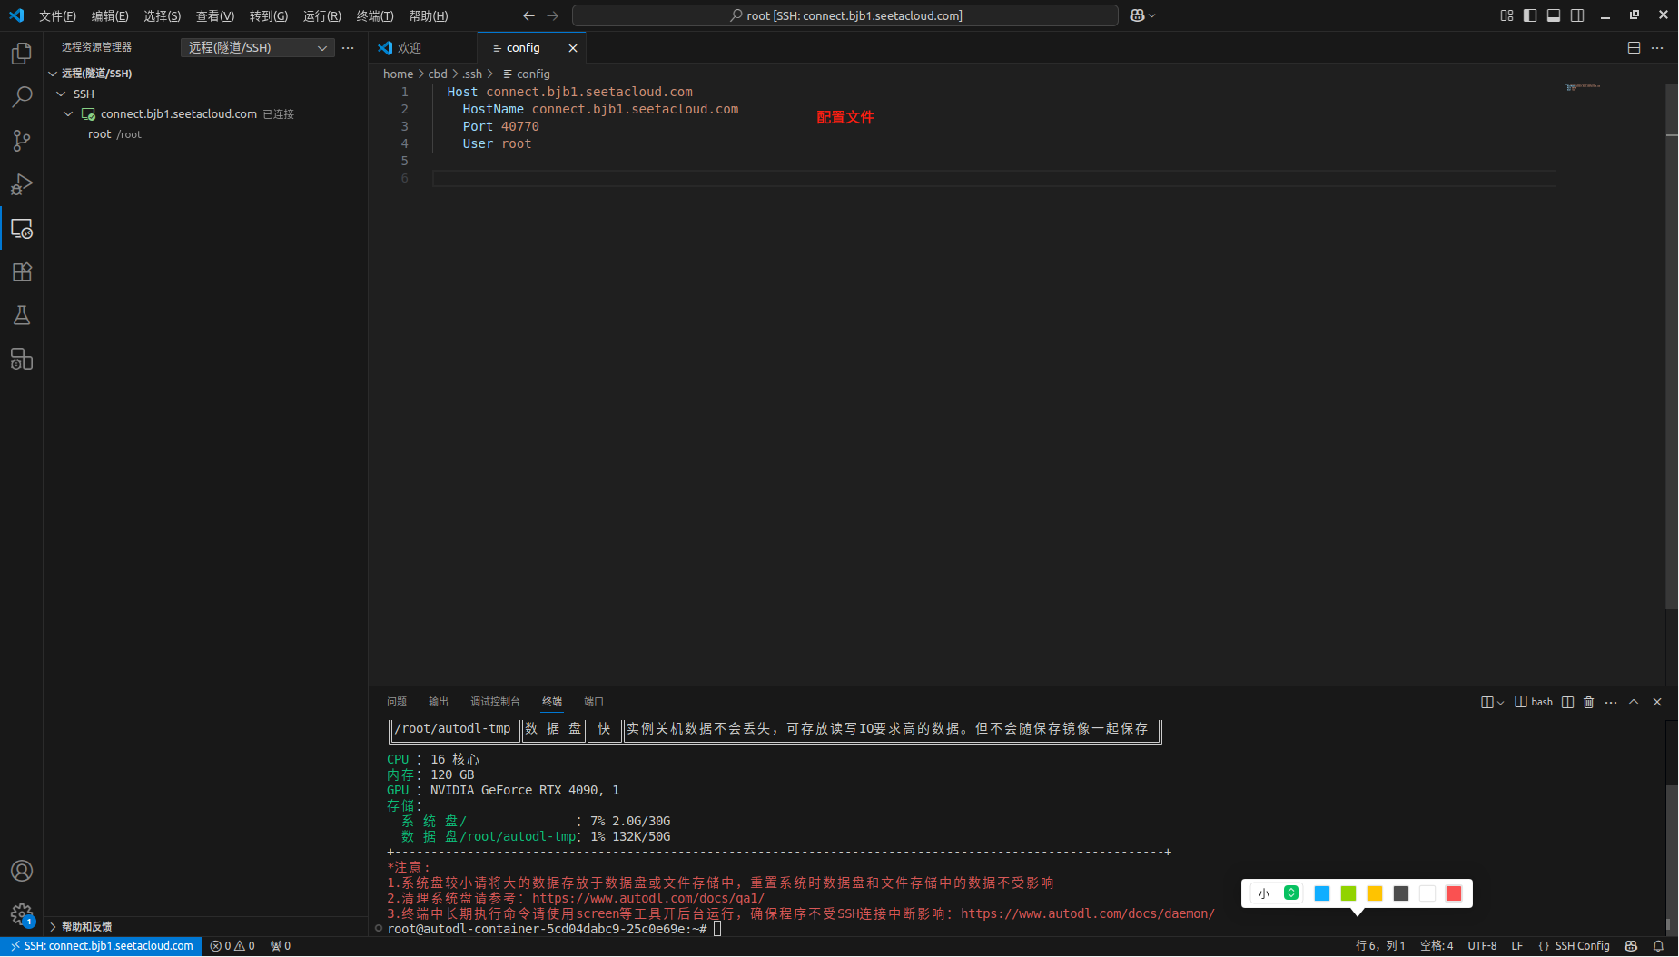
Task: Open the Remote Explorer sidebar icon
Action: click(21, 228)
